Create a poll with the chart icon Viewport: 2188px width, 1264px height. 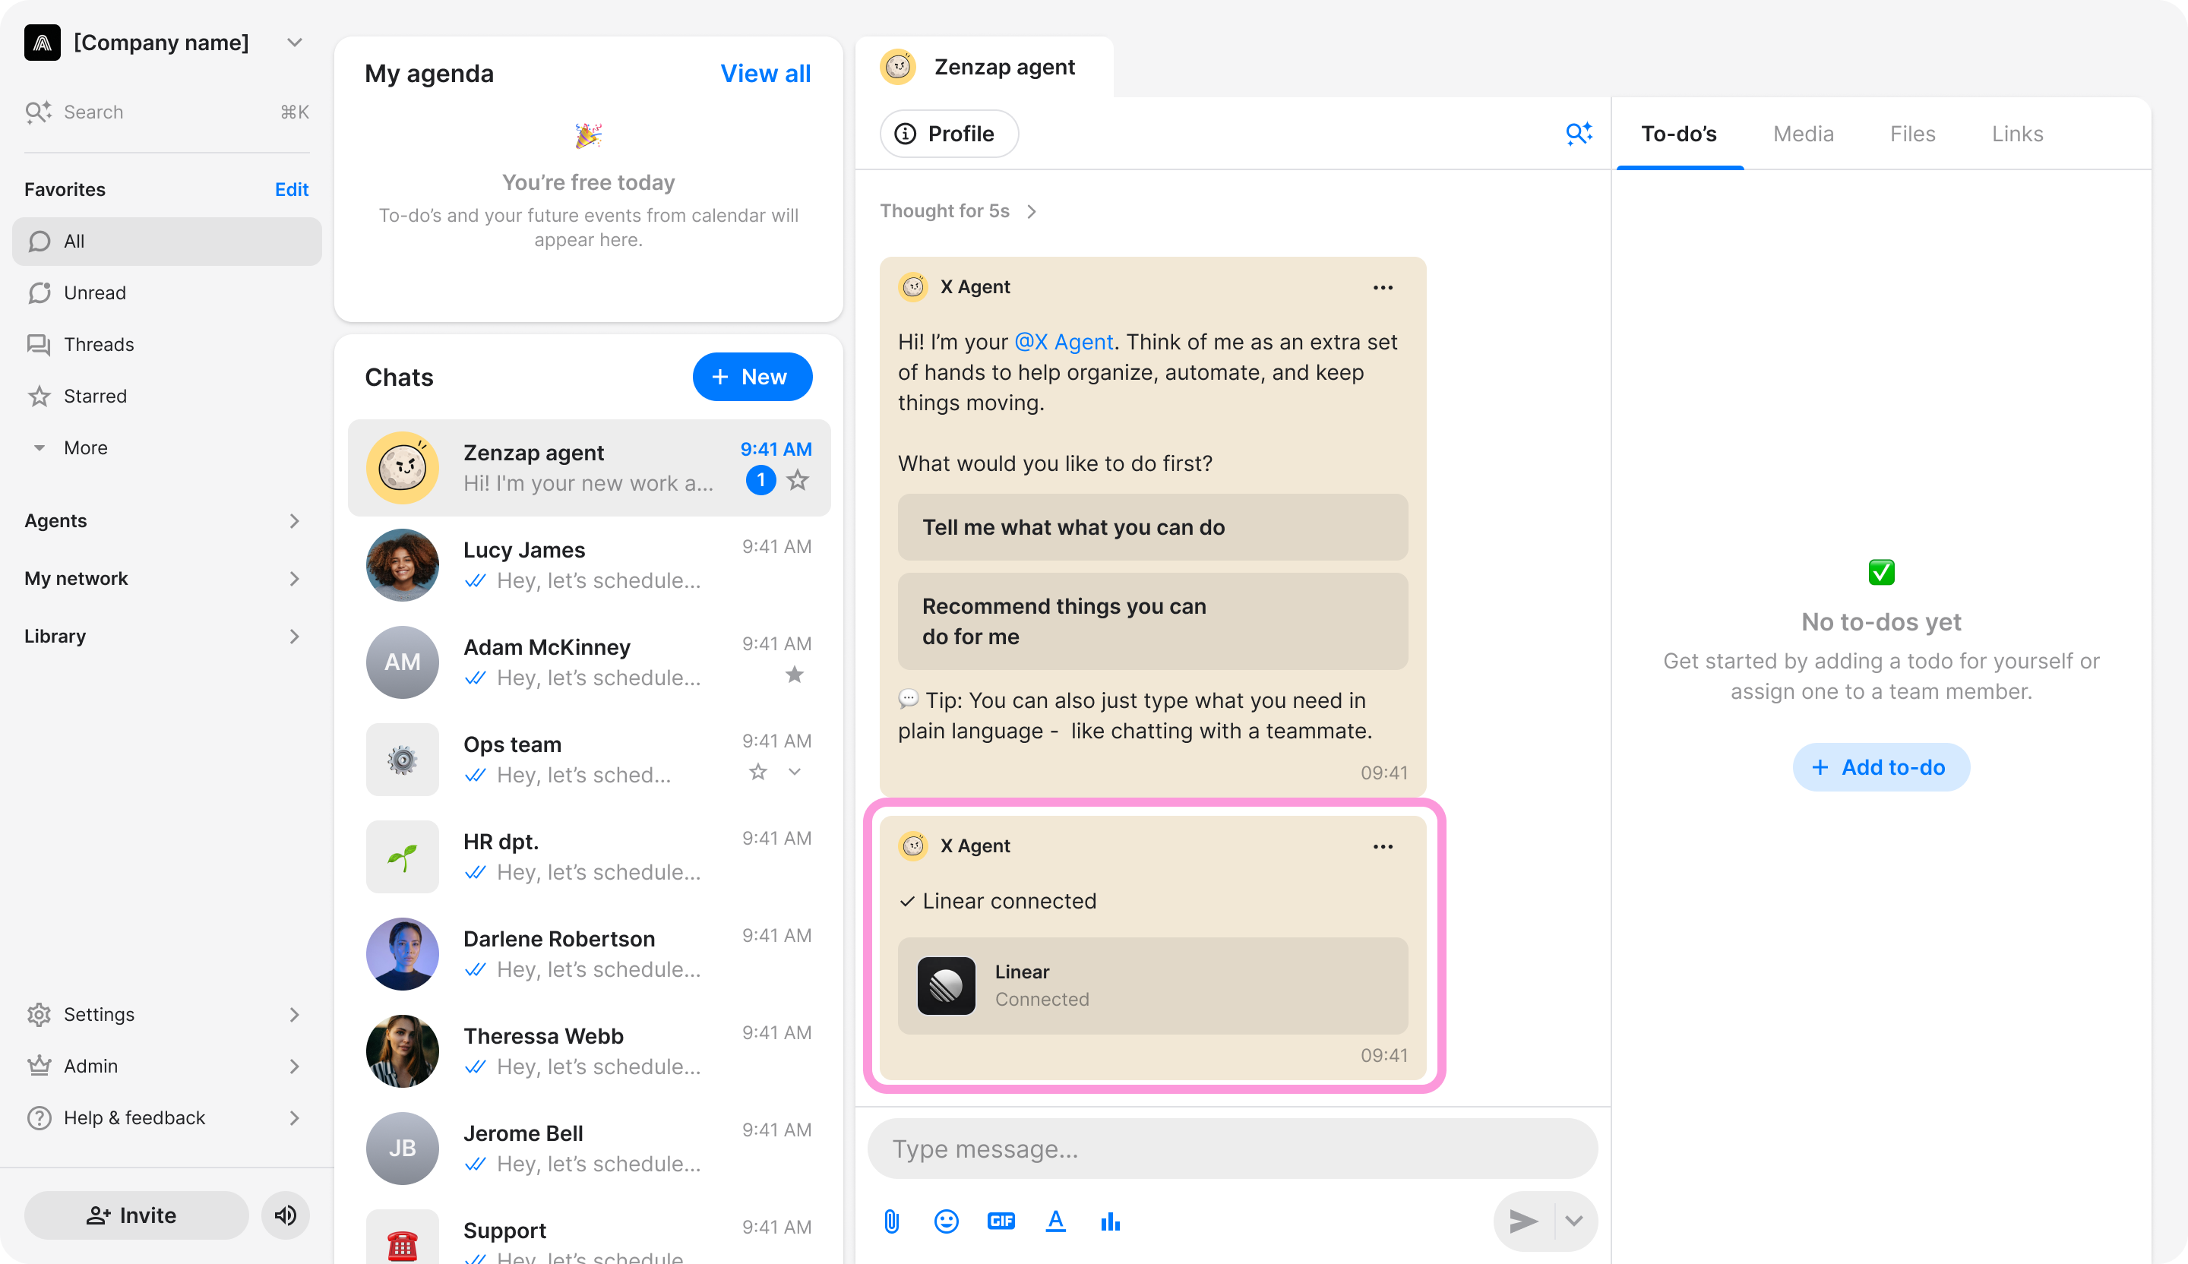point(1110,1221)
